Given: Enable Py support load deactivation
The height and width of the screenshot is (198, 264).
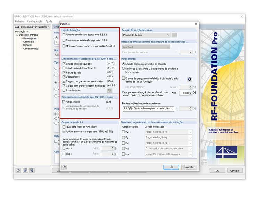Looking at the screenshot, I should 123,138.
